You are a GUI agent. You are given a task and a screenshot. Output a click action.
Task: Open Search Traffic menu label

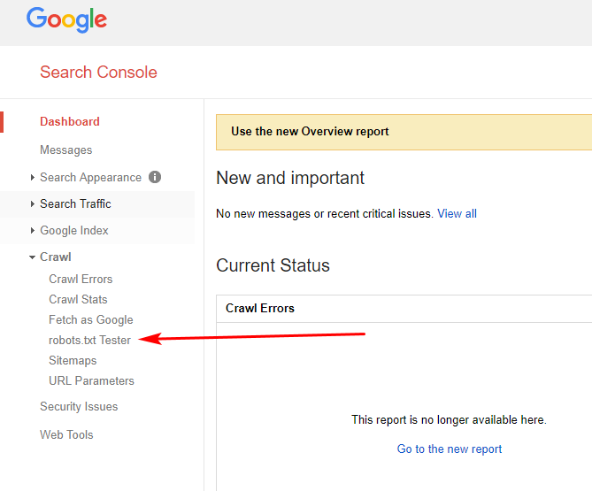coord(75,203)
